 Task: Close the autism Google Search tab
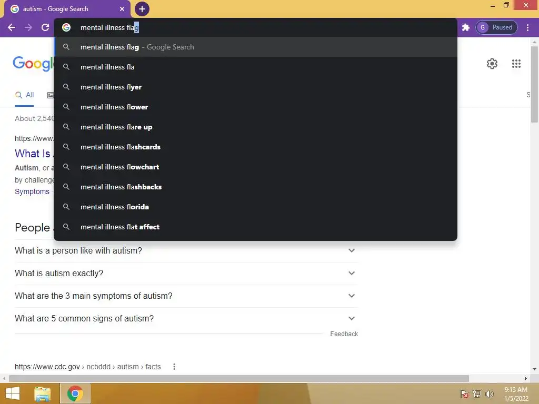[x=122, y=9]
